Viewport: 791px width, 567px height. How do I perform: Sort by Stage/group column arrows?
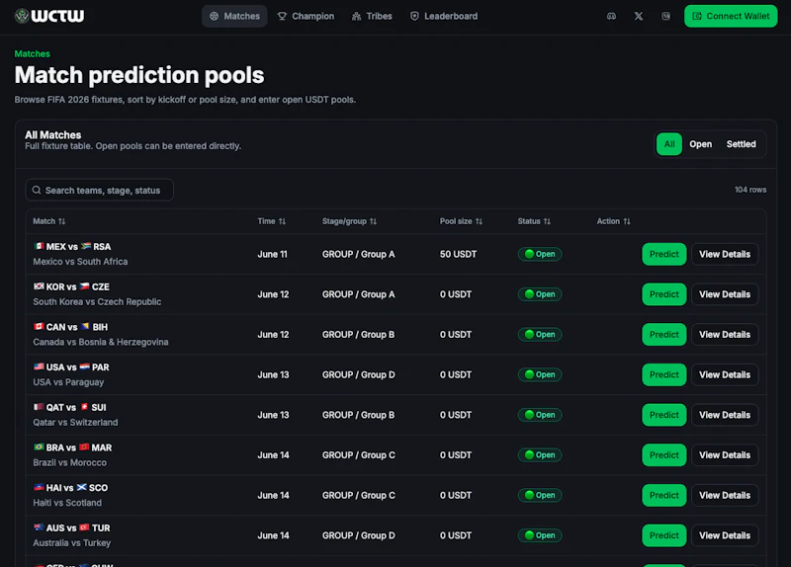coord(373,221)
